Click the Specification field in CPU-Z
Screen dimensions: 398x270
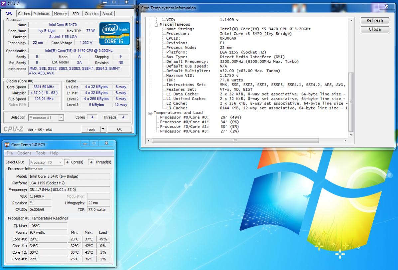coord(79,51)
